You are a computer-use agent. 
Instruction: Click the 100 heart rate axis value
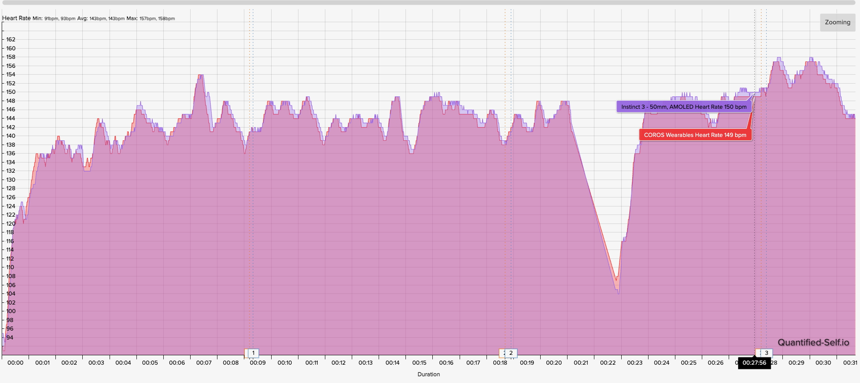[x=11, y=311]
